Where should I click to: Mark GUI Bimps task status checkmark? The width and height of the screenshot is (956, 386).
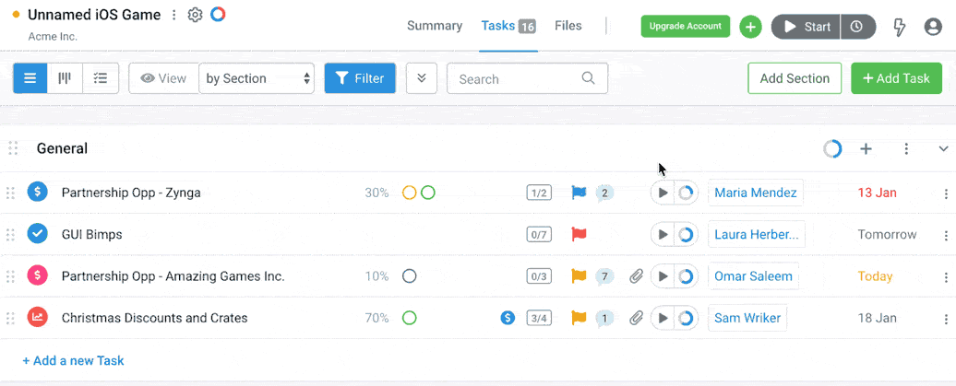(37, 234)
